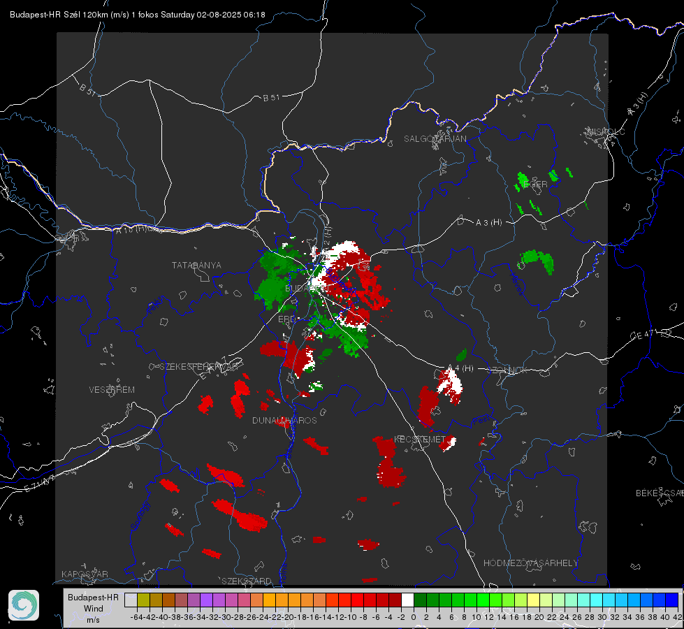
Task: Select the grey swatch left of -64
Action: tap(131, 600)
